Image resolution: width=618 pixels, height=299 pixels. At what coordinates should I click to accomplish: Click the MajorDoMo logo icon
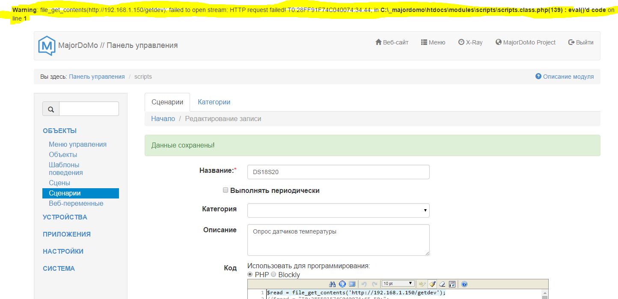[x=47, y=46]
